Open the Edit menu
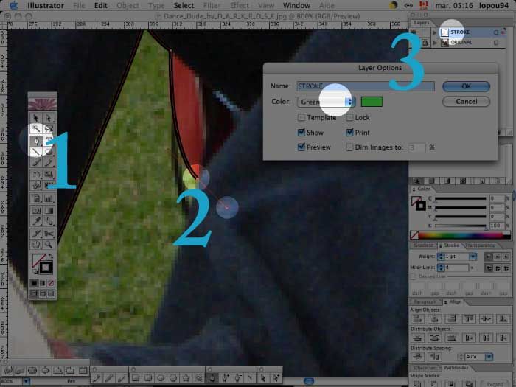Screen dimensions: 516x387 (101, 6)
